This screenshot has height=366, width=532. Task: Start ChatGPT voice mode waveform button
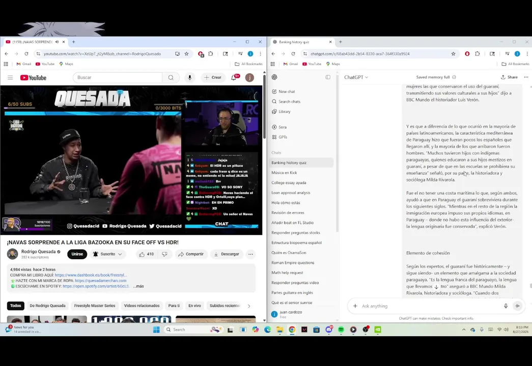click(x=517, y=306)
